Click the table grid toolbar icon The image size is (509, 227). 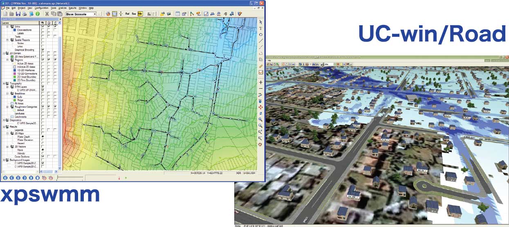pos(178,13)
